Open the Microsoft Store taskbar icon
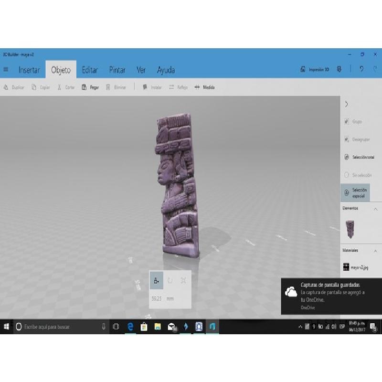 point(144,327)
